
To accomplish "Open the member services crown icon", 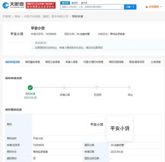I will click(147, 7).
